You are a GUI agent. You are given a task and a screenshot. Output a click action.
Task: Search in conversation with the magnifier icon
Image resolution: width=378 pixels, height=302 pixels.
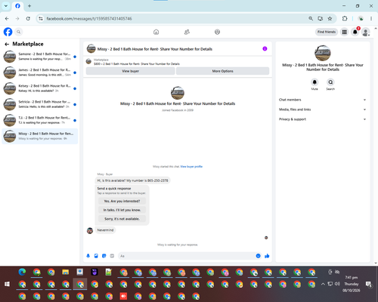click(x=330, y=82)
